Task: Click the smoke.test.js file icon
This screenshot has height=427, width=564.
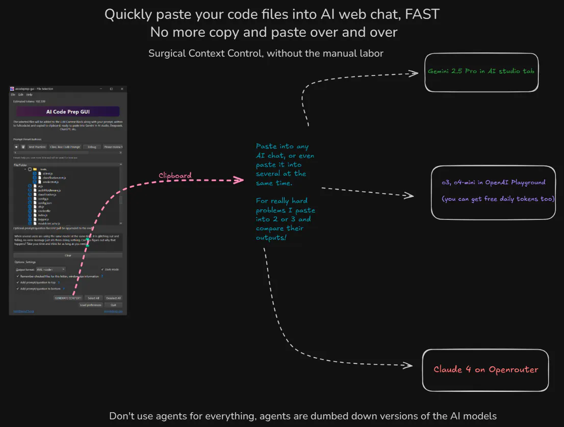Action: [40, 182]
